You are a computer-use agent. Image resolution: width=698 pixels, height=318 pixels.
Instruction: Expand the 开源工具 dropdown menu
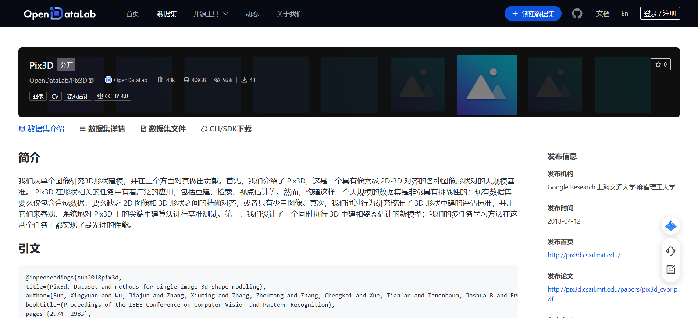click(x=211, y=14)
